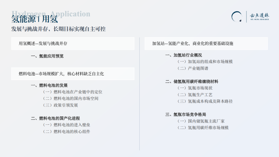Click the subtitle 发展与挑战并存，长期目标实现自主可控
This screenshot has height=157, width=279.
58,29
